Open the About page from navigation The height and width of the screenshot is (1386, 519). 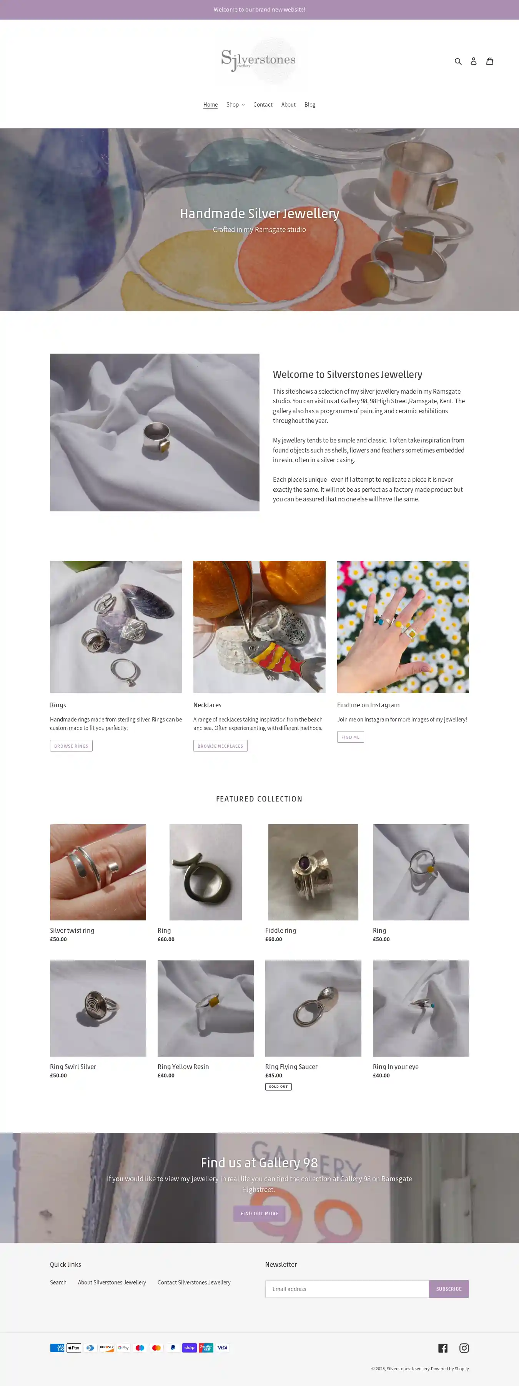(x=288, y=104)
